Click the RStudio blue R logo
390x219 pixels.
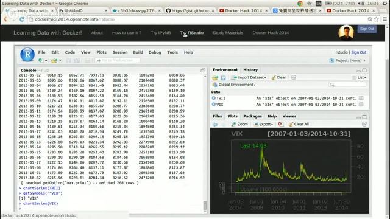click(27, 54)
